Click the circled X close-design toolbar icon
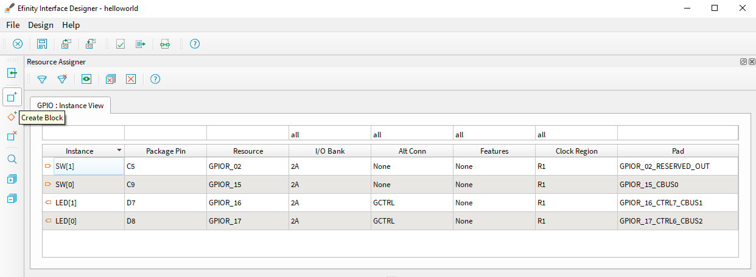The image size is (756, 277). [x=18, y=44]
